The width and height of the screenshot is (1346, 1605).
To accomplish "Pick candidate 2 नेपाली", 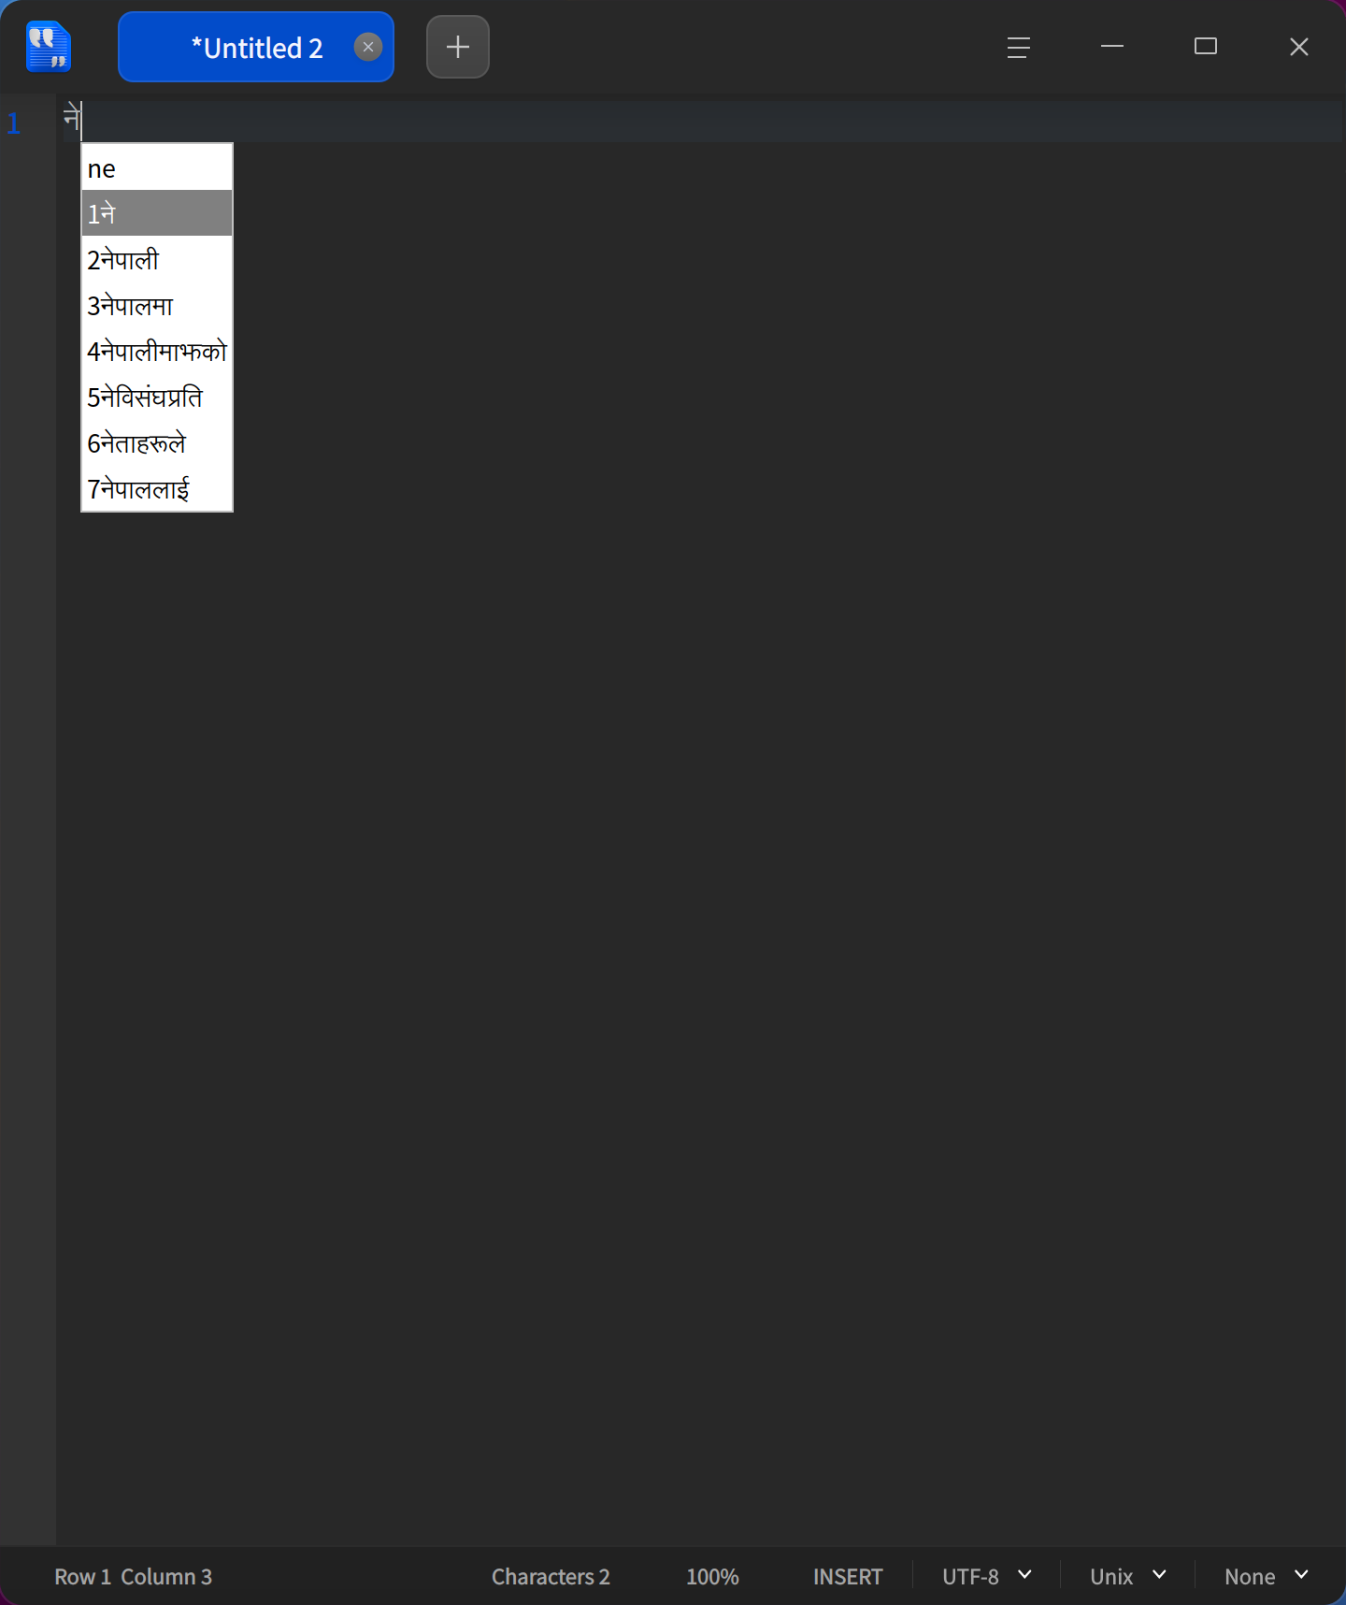I will click(157, 259).
